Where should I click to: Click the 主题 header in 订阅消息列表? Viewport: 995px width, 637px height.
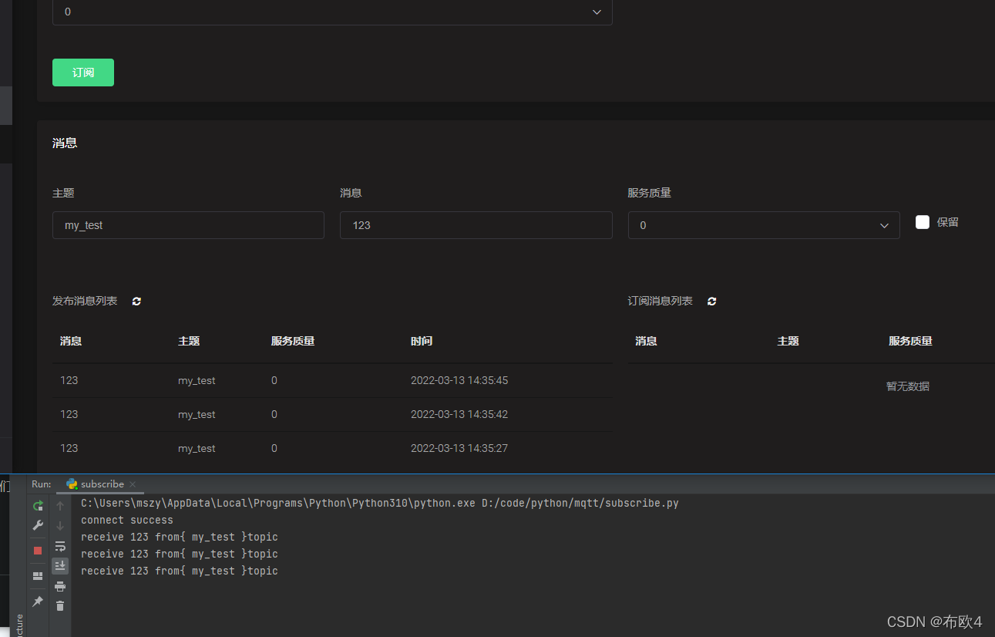pos(788,341)
